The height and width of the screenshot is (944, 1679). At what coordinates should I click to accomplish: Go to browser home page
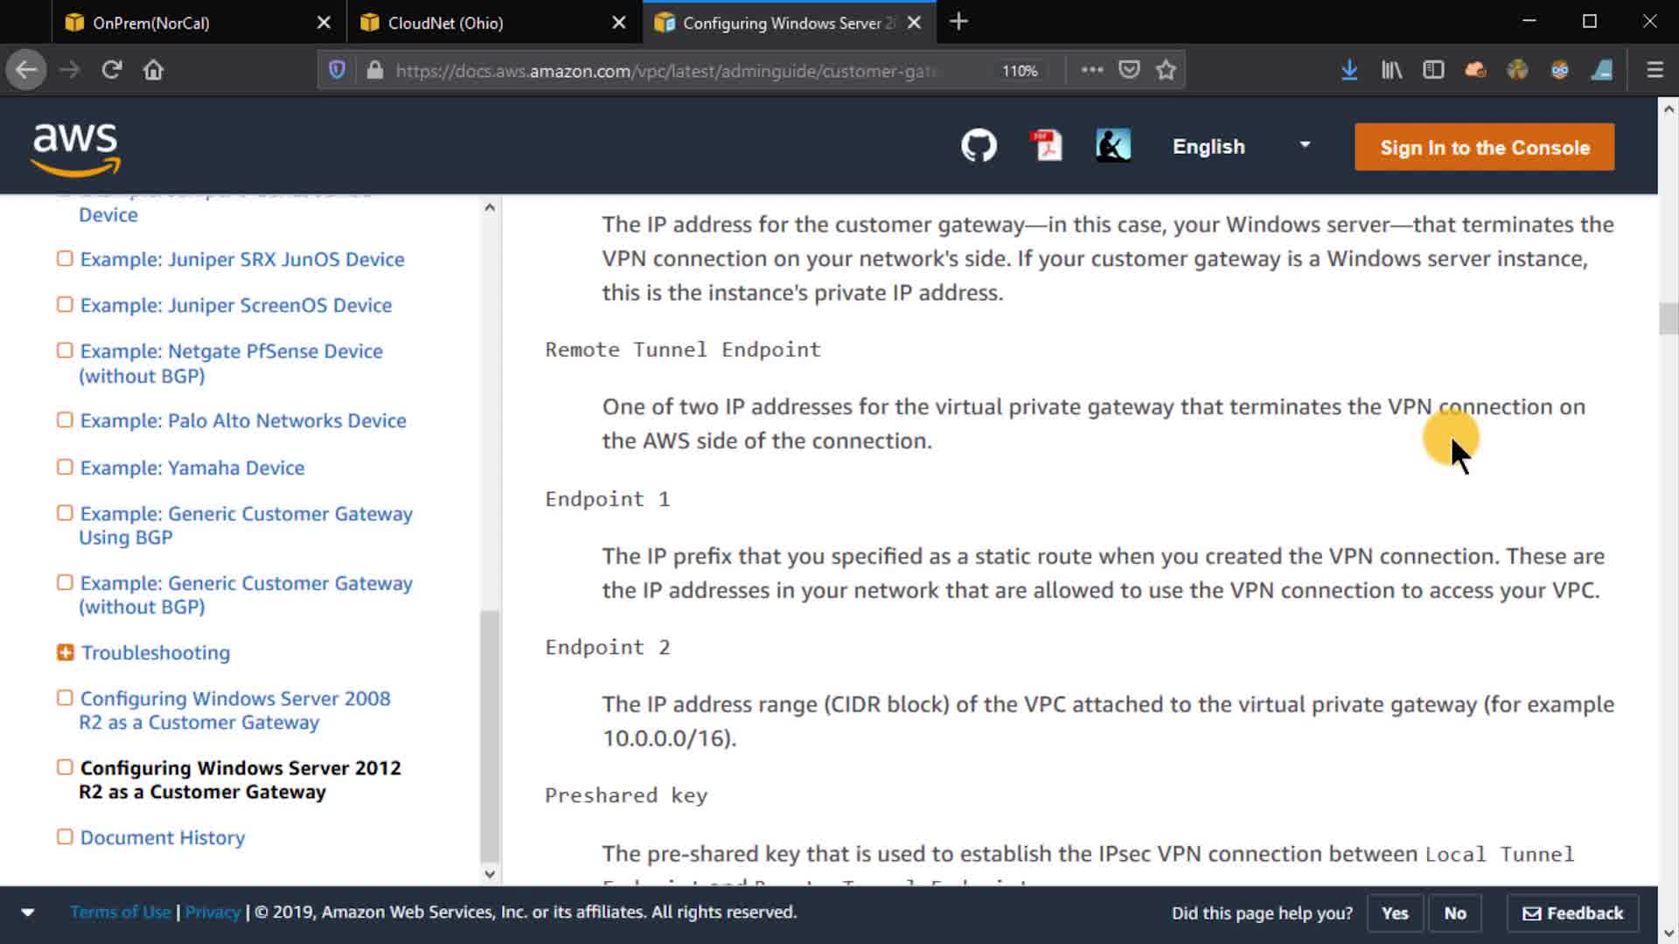point(153,70)
